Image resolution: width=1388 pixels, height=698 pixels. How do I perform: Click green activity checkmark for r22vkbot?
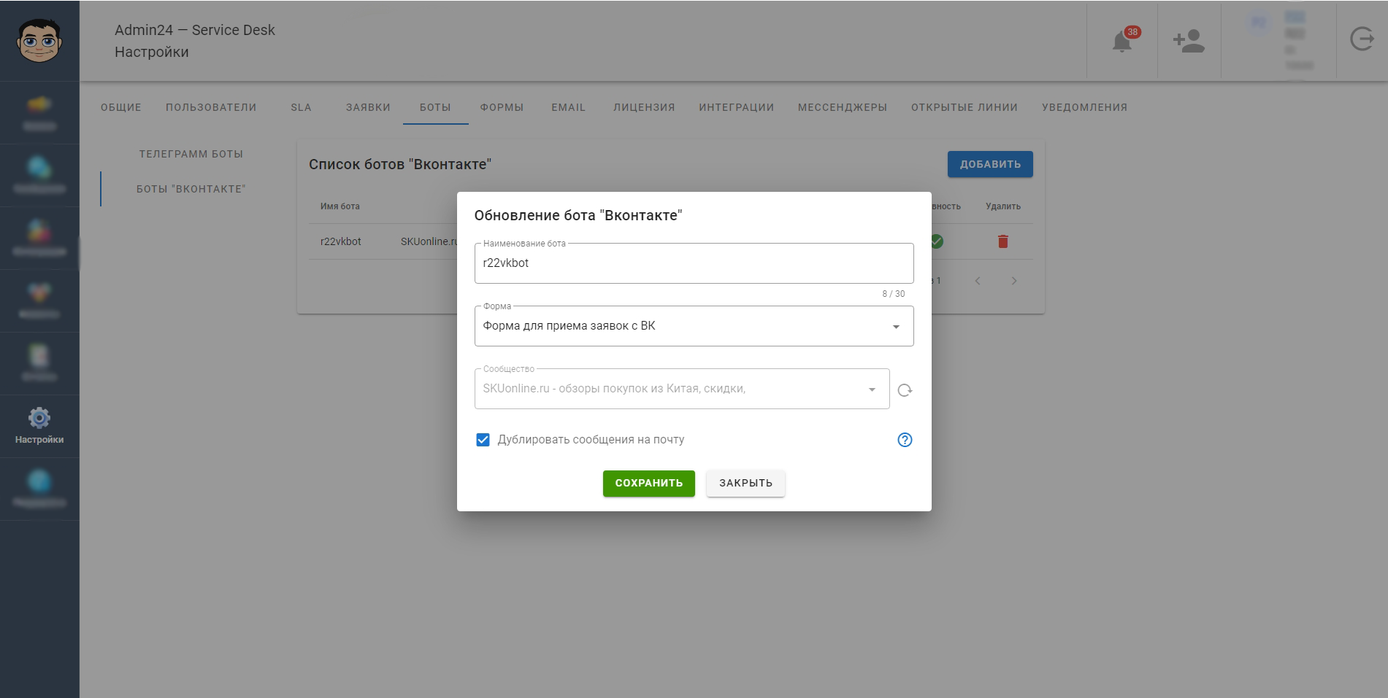click(937, 241)
